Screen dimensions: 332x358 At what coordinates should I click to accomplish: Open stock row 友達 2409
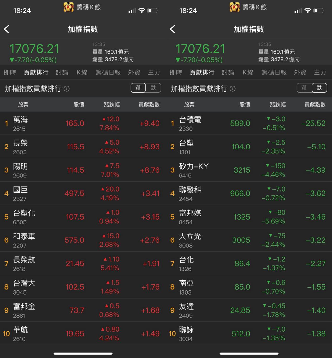(x=249, y=310)
